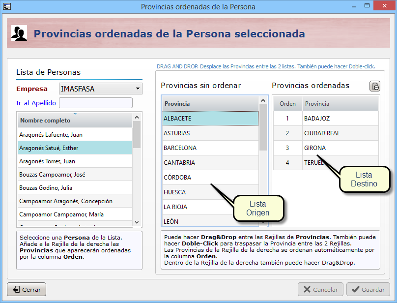
Task: Click the Ir al Apellido text field
Action: coord(96,103)
